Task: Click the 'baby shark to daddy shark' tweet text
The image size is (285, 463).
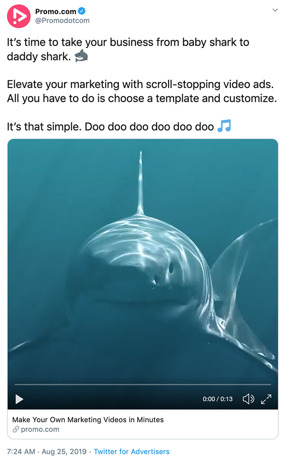Action: [128, 49]
